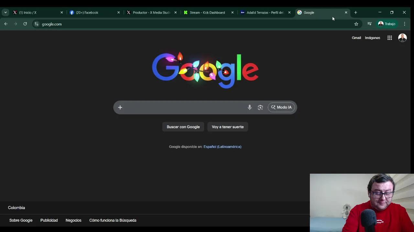The height and width of the screenshot is (232, 414).
Task: Start a voice search with the microphone icon
Action: [249, 107]
